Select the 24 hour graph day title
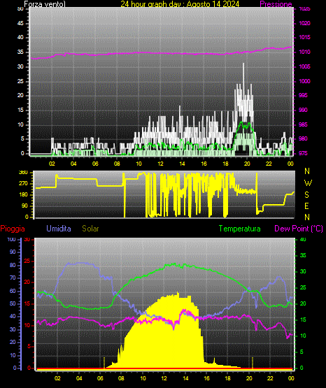 point(180,4)
